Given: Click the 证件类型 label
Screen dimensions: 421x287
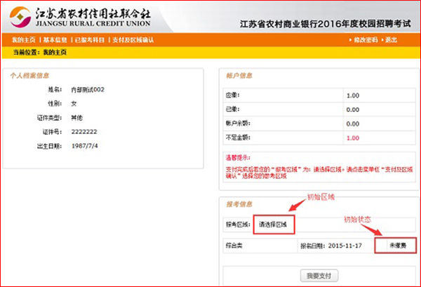Looking at the screenshot, I should click(49, 118).
